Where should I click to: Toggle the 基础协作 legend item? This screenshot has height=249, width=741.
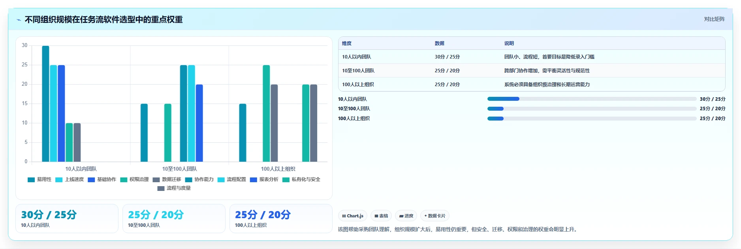click(102, 179)
